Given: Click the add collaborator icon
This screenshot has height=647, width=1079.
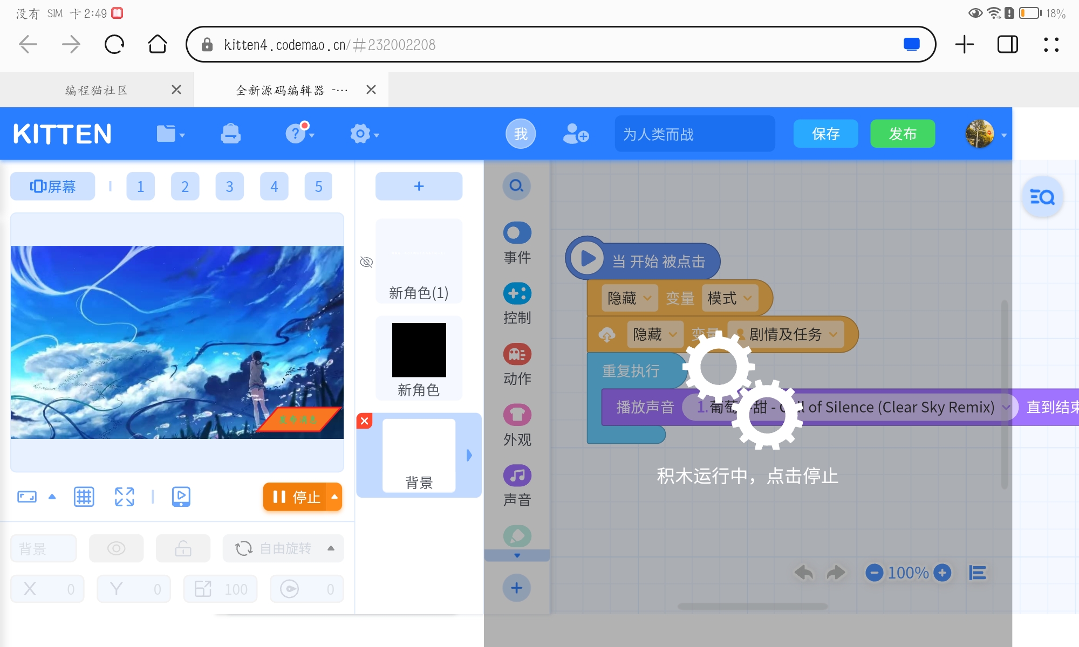Looking at the screenshot, I should [576, 134].
